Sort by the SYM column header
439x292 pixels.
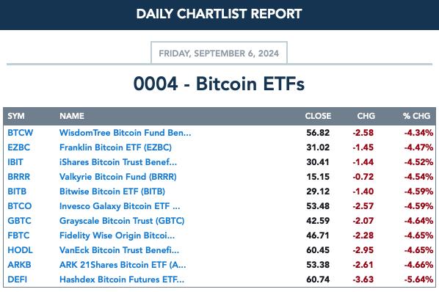(16, 116)
